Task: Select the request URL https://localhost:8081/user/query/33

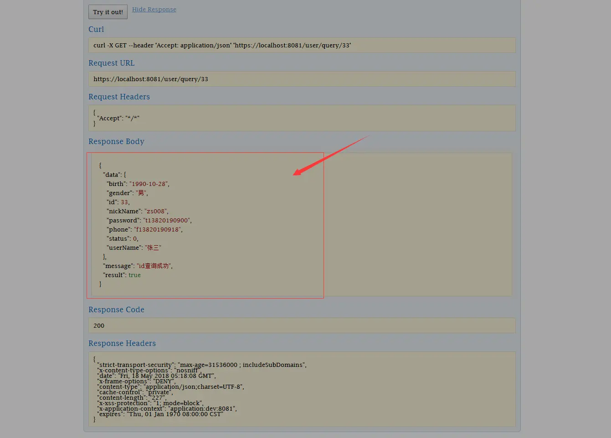Action: [151, 79]
